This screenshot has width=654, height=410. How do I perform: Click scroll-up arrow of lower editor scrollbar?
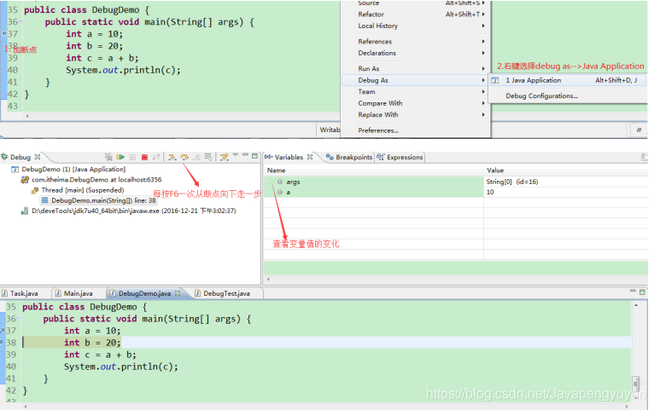pyautogui.click(x=636, y=305)
